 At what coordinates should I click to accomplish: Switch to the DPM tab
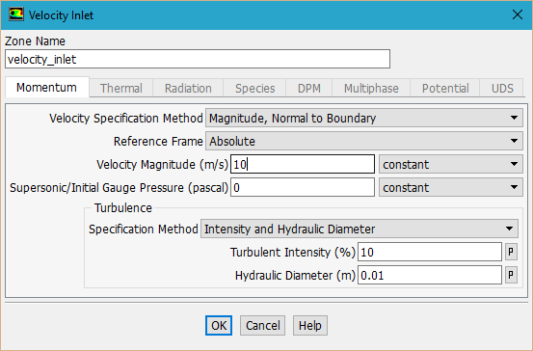[309, 88]
